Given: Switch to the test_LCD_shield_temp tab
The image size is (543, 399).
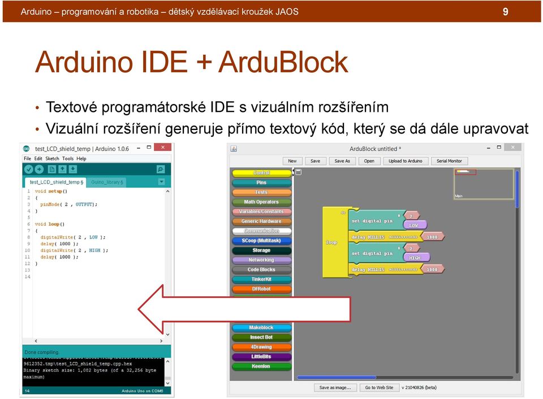Looking at the screenshot, I should (56, 182).
